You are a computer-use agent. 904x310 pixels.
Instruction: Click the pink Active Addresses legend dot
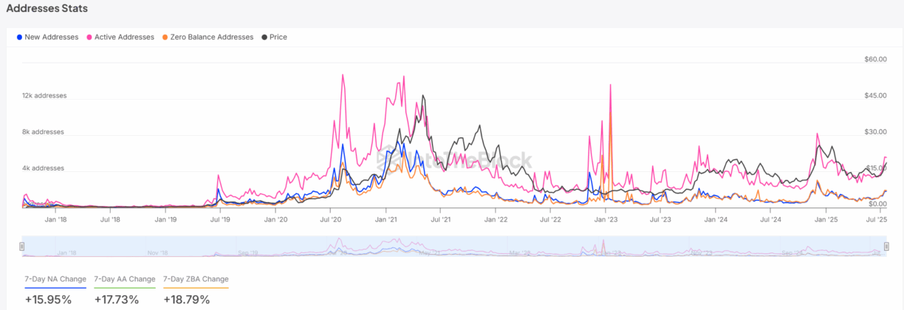[x=90, y=37]
